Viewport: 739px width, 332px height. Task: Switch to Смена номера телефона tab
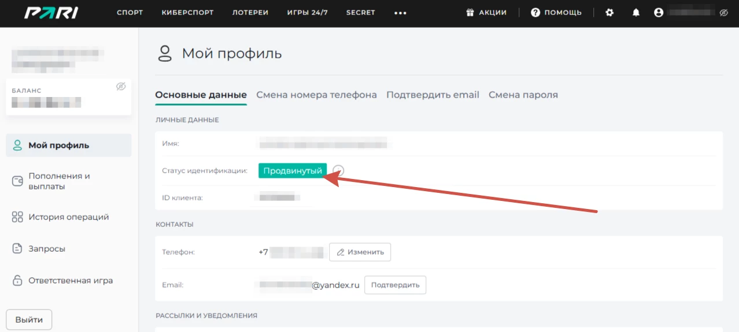tap(316, 95)
